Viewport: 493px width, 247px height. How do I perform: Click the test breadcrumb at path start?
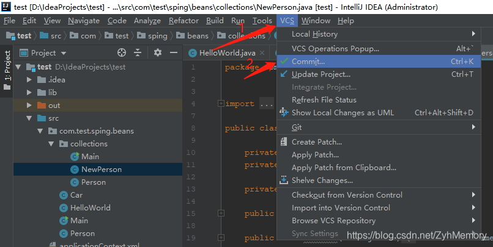19,36
